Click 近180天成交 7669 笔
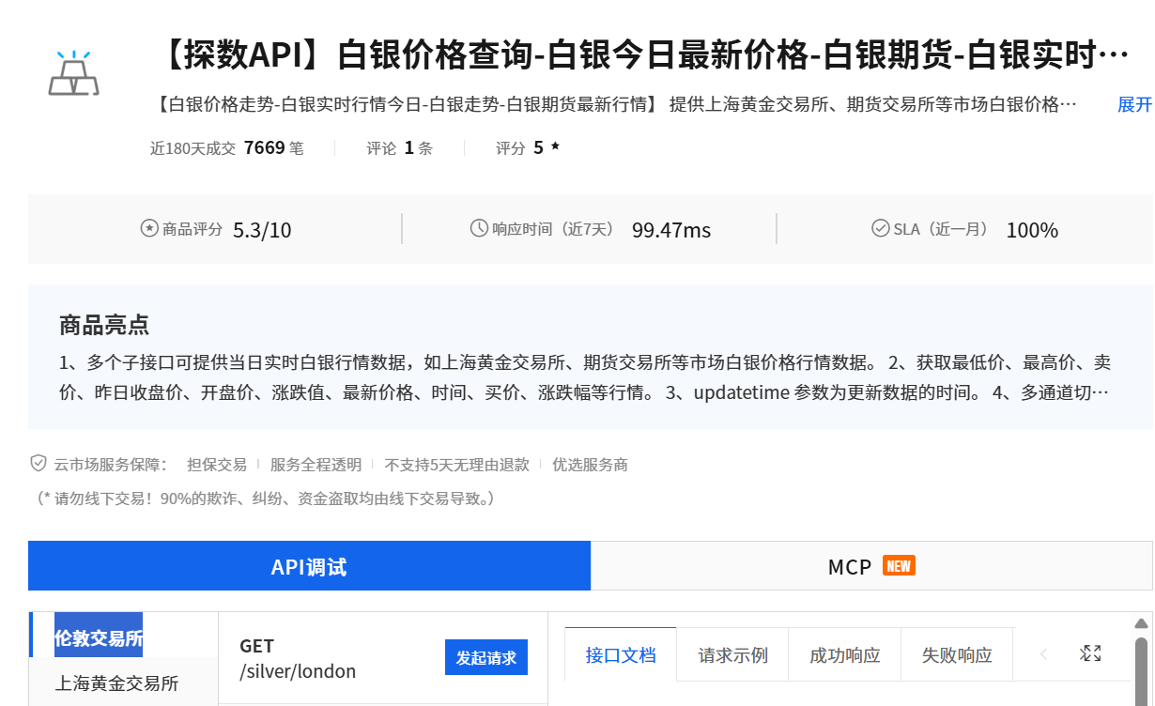 (226, 147)
